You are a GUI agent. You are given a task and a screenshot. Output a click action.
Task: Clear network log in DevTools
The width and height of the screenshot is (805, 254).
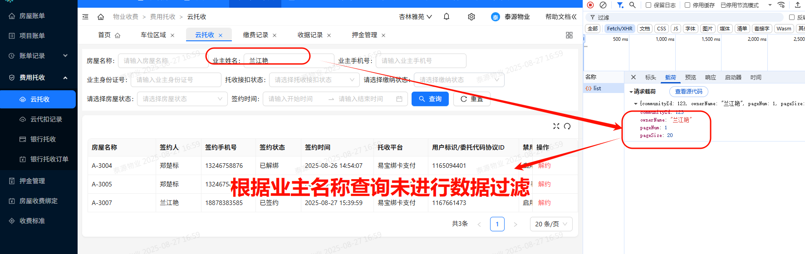click(603, 5)
